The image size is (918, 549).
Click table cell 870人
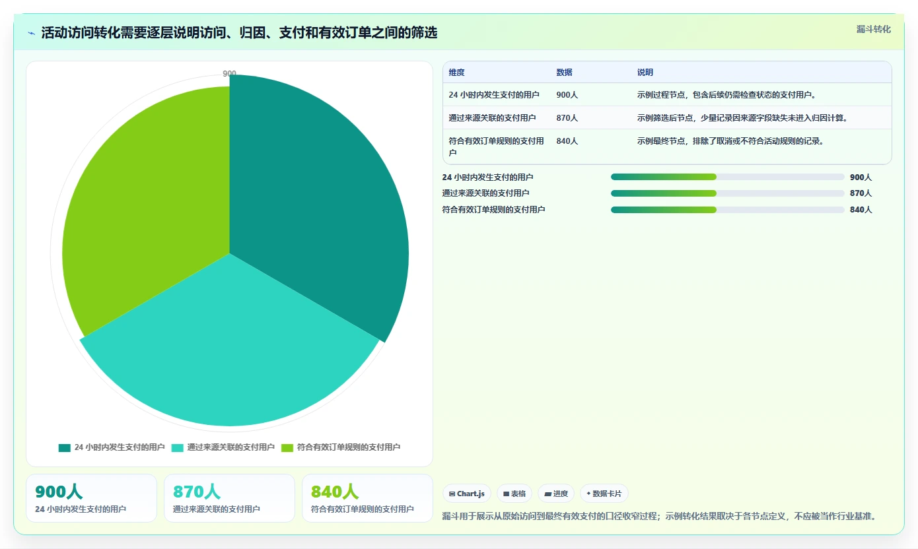click(567, 118)
